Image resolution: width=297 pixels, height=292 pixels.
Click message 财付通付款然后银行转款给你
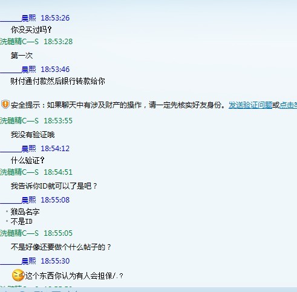tap(57, 81)
